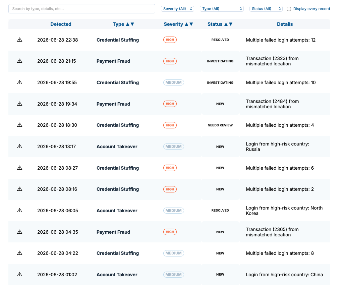Click the warning triangle for Russia login alert
This screenshot has width=338, height=288.
click(19, 147)
